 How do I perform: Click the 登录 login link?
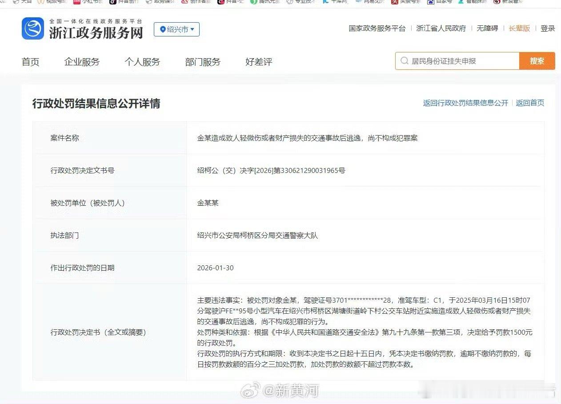[x=548, y=28]
